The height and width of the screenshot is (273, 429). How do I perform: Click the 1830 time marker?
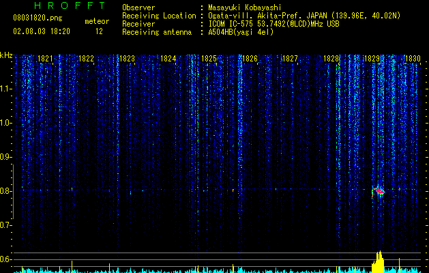(413, 59)
